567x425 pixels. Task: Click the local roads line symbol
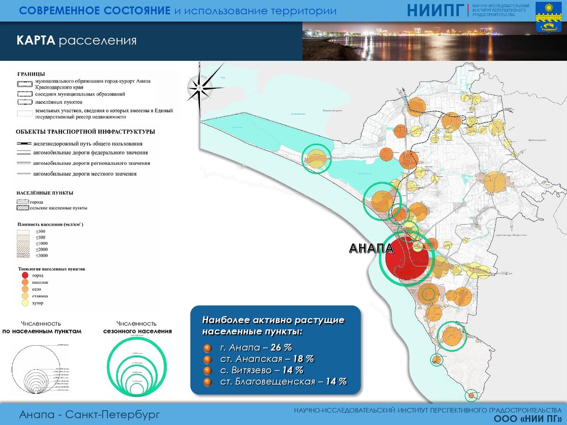tap(24, 174)
